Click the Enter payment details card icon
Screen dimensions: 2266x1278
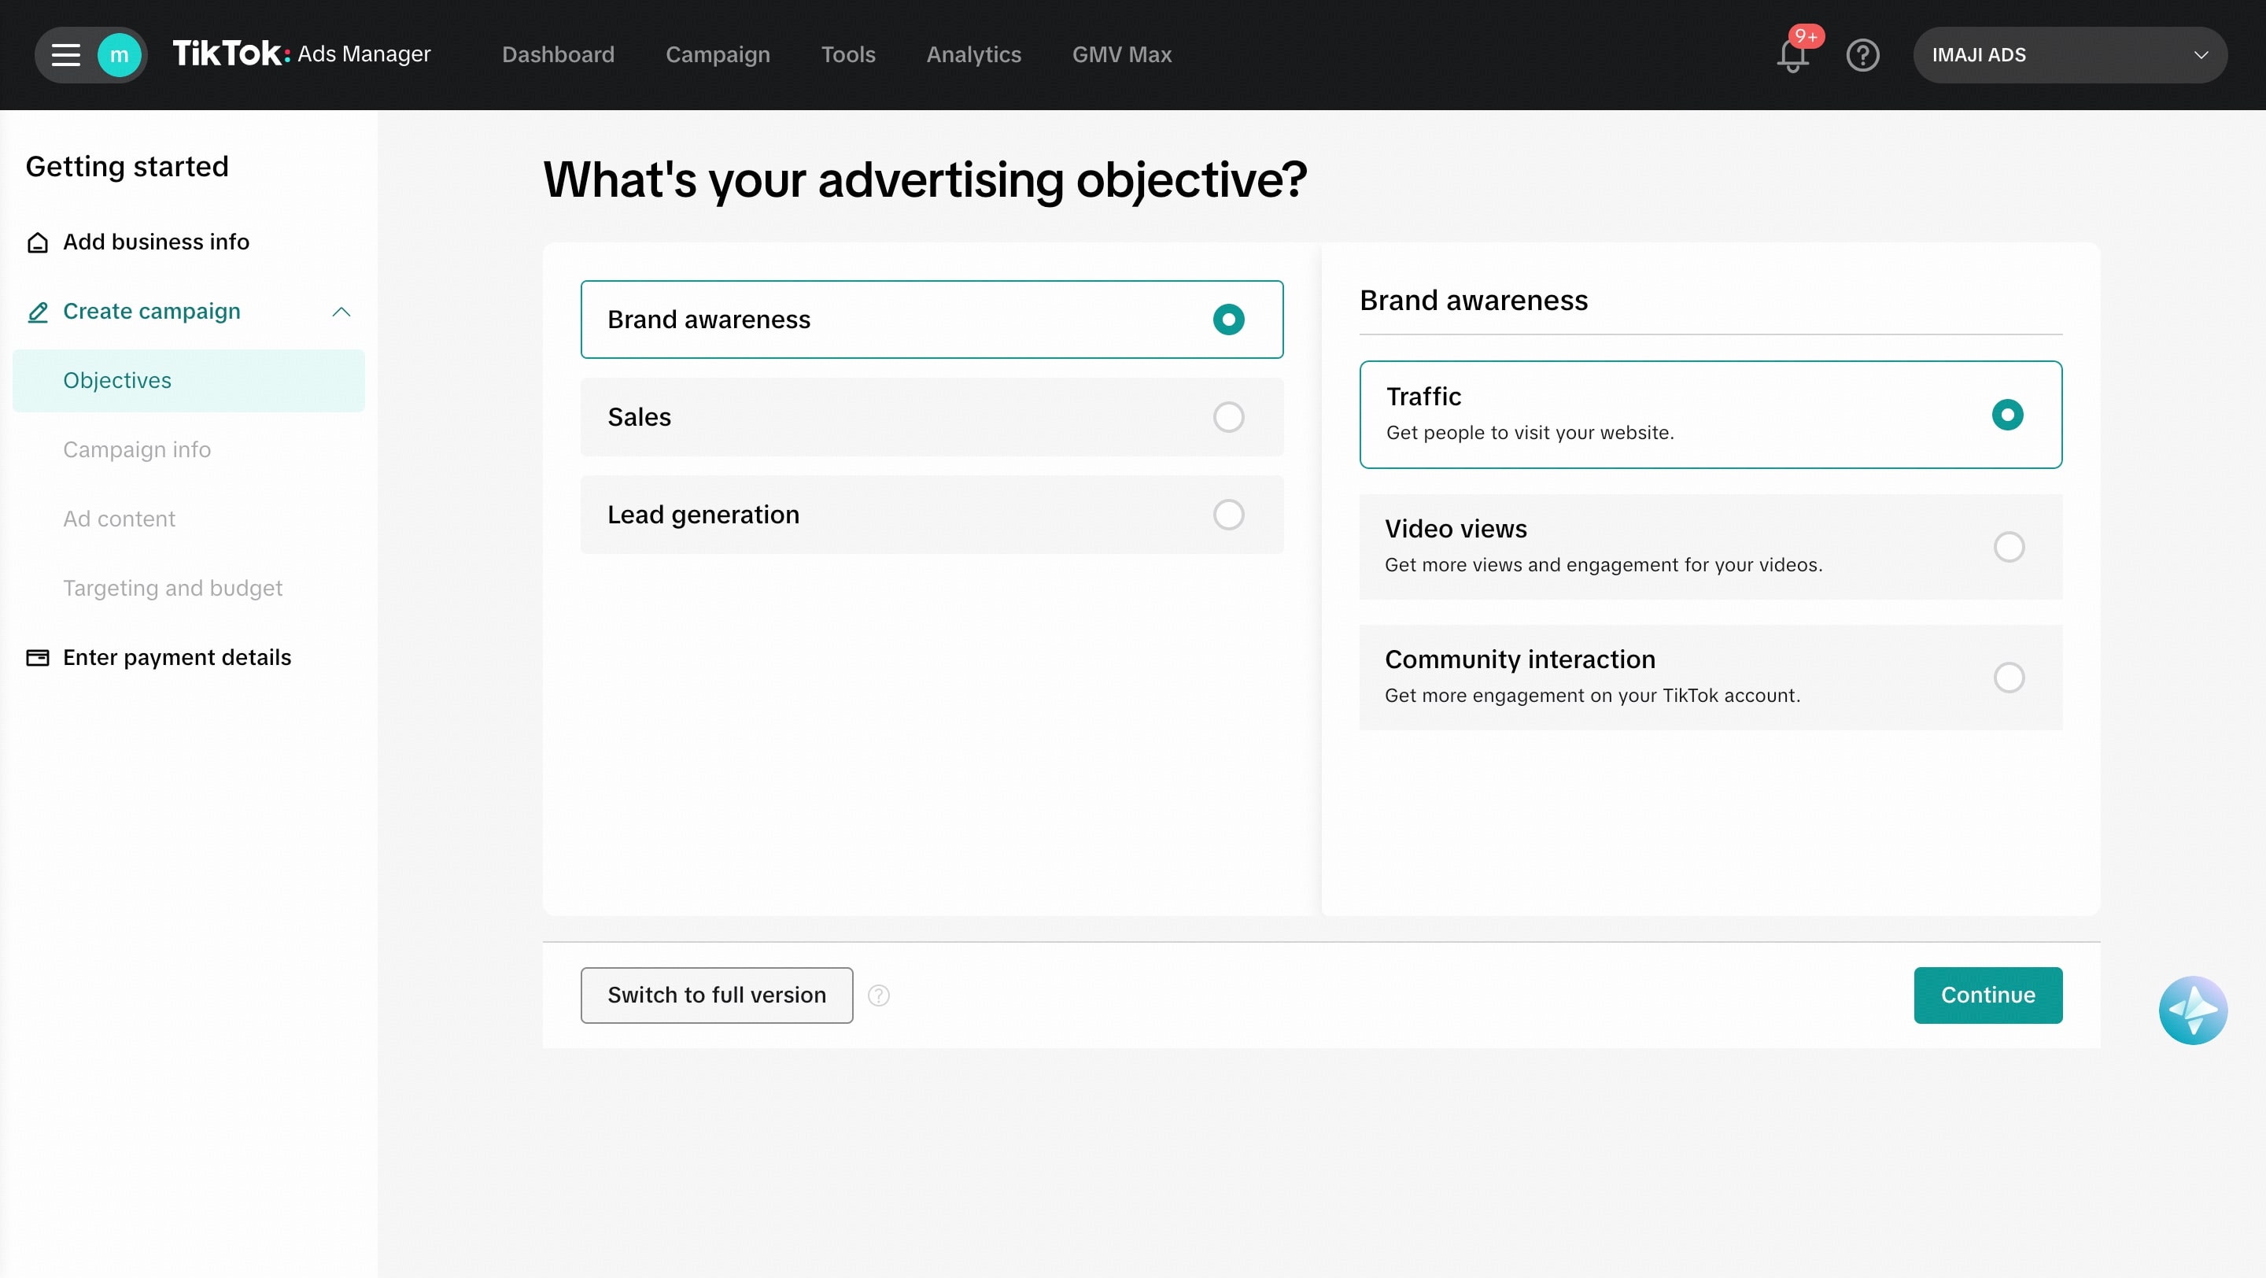pyautogui.click(x=38, y=657)
